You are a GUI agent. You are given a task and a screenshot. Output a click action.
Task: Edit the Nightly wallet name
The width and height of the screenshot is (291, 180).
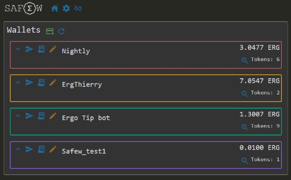click(53, 49)
